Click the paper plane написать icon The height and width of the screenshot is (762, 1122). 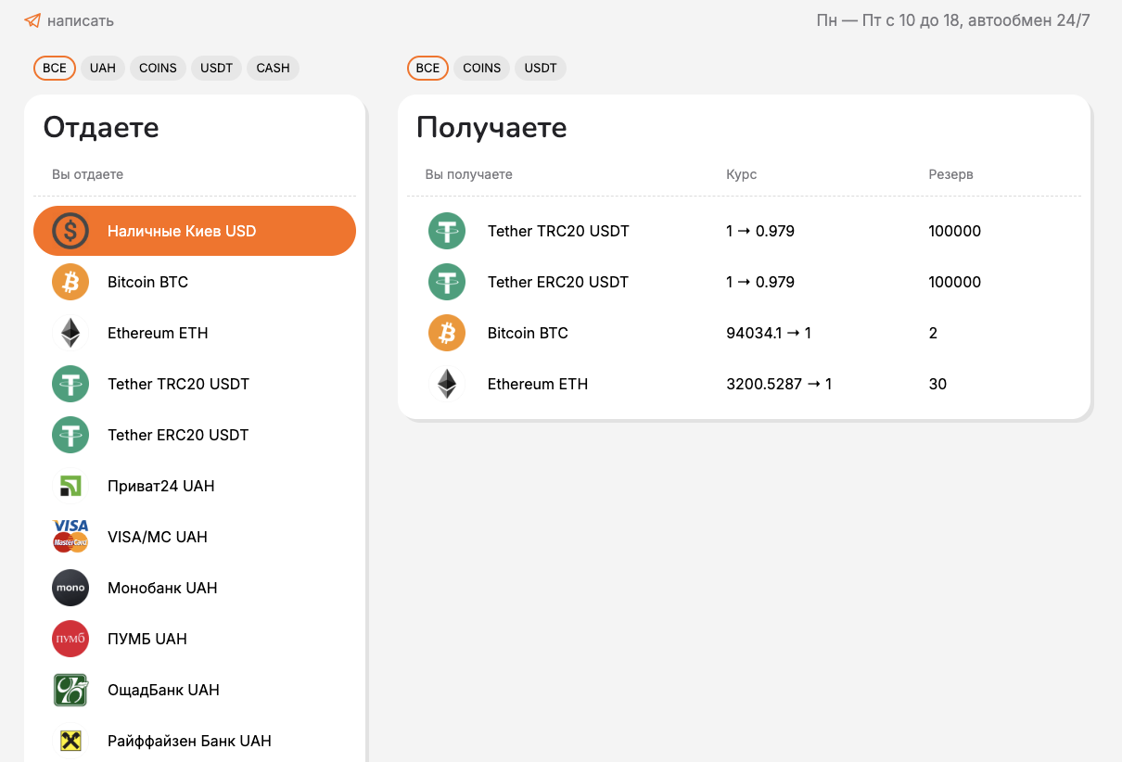point(32,20)
